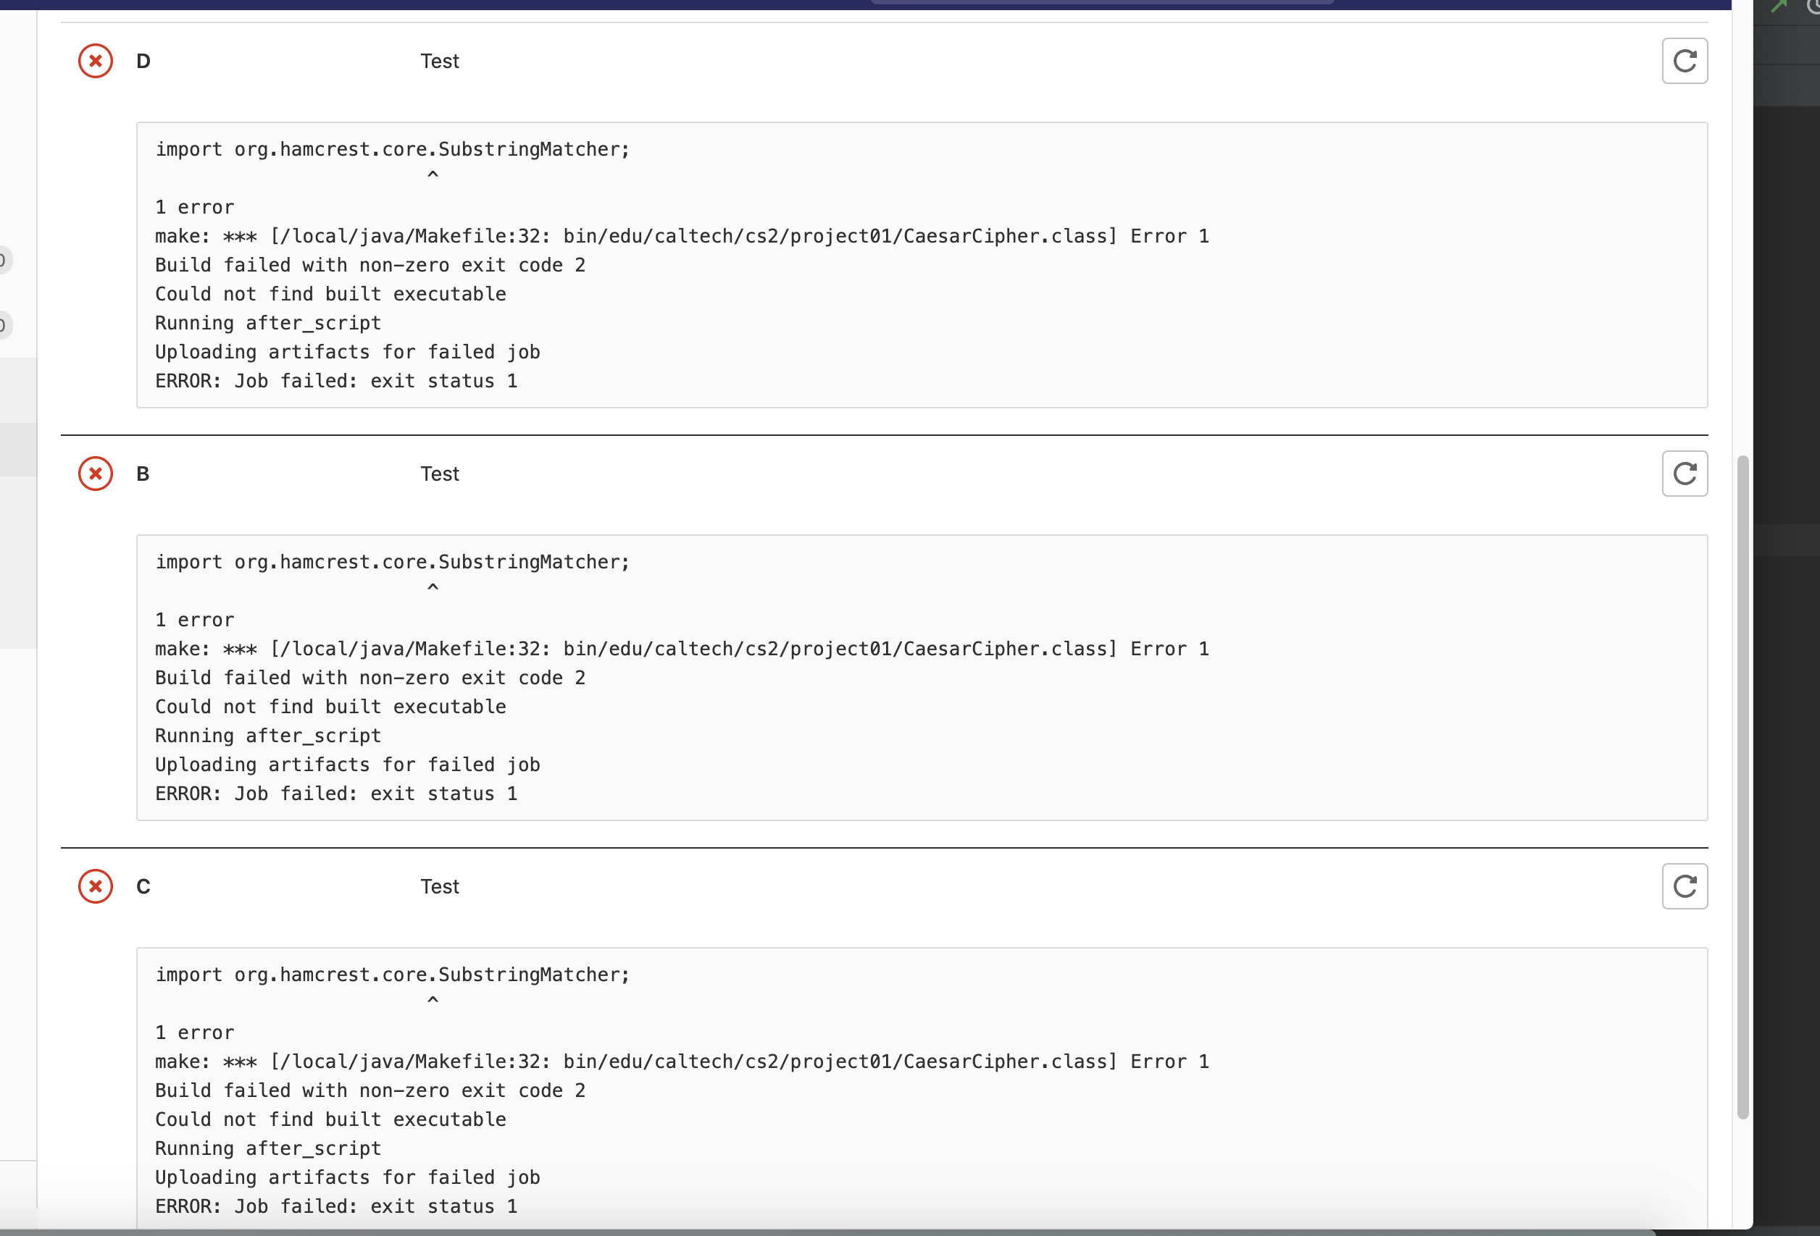Open job C details
Viewport: 1820px width, 1236px height.
pyautogui.click(x=143, y=886)
